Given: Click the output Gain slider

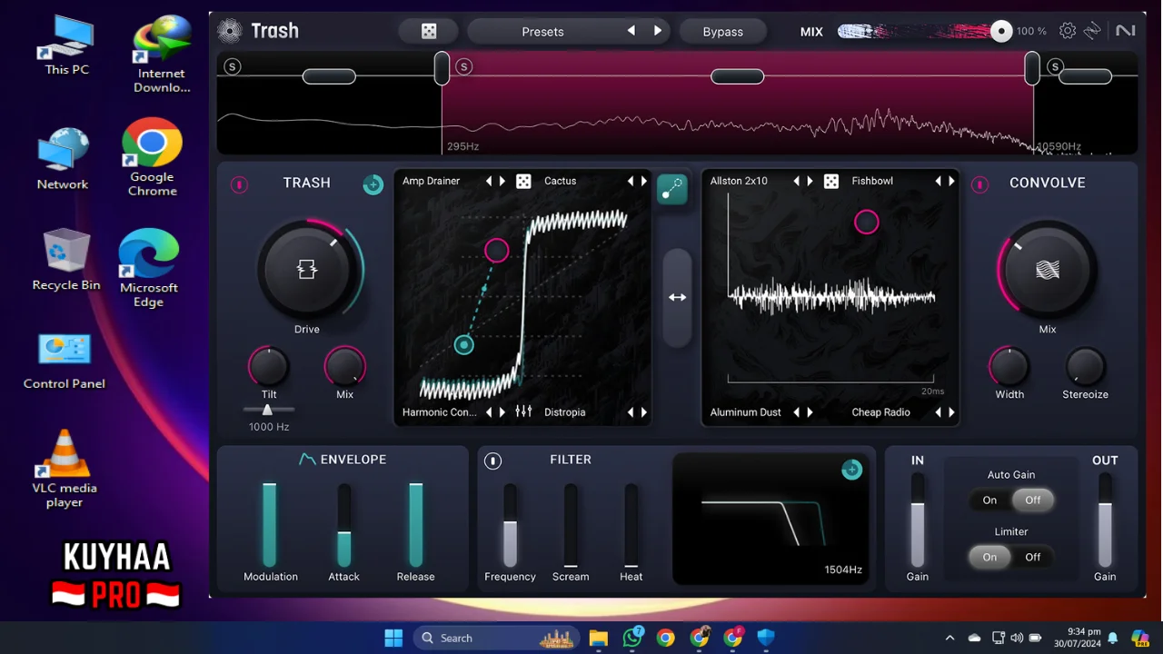Looking at the screenshot, I should tap(1105, 520).
